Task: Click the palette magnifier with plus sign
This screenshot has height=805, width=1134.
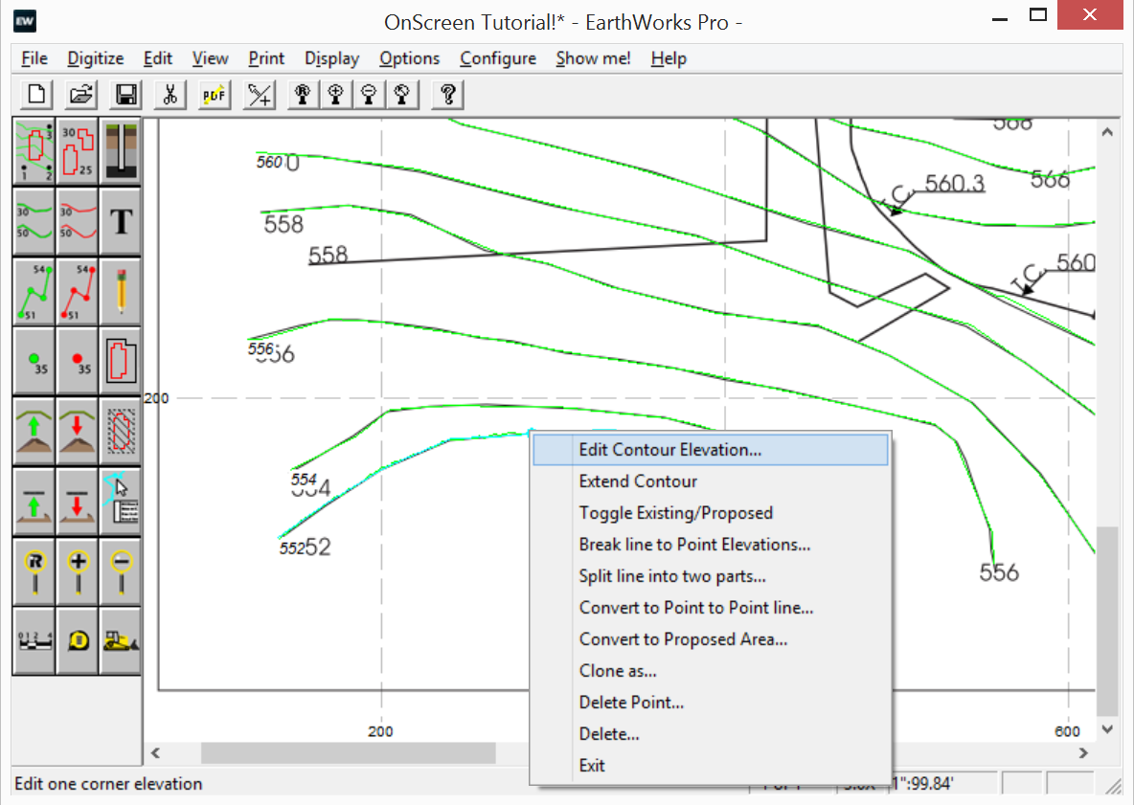Action: pyautogui.click(x=78, y=571)
